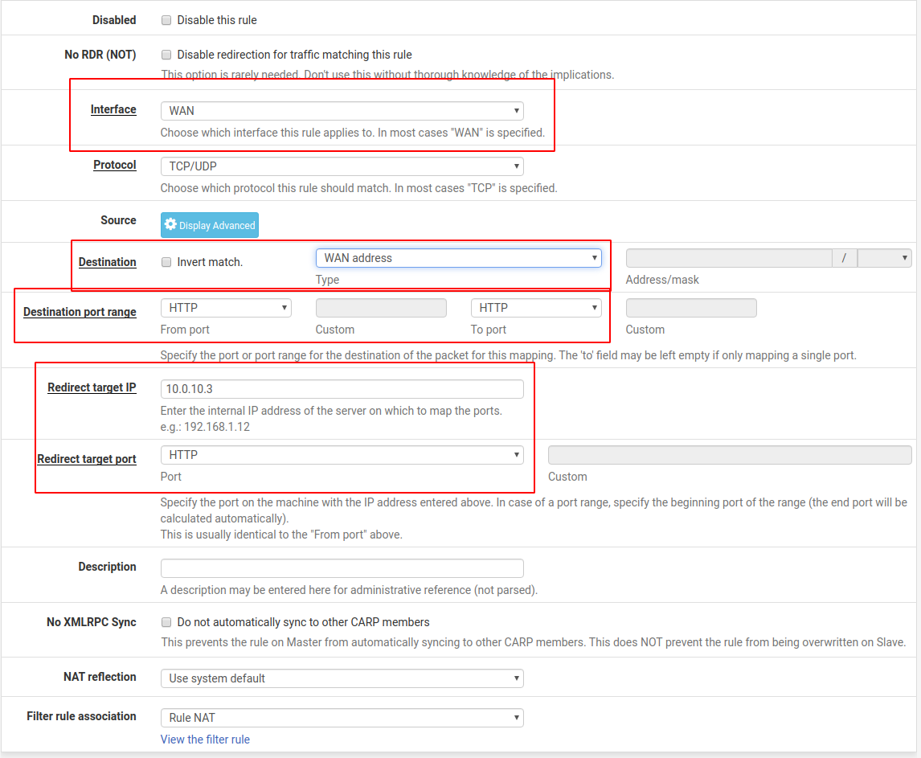Toggle the Destination Invert match checkbox

(x=166, y=262)
